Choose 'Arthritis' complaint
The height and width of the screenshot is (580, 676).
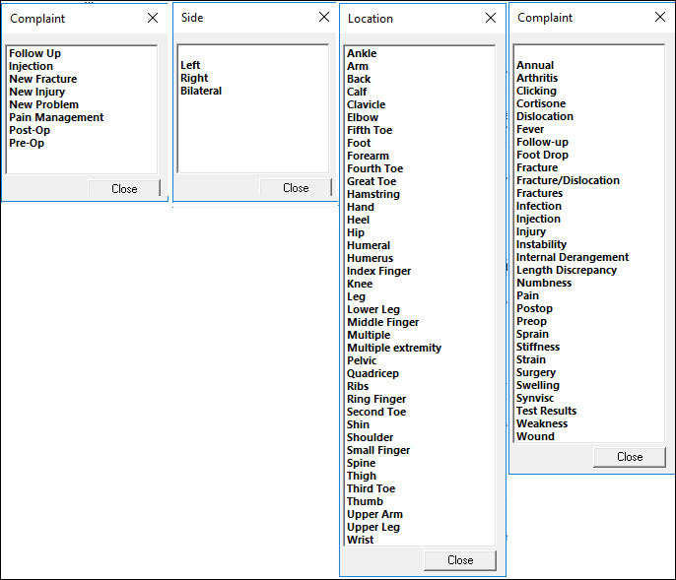pyautogui.click(x=537, y=78)
